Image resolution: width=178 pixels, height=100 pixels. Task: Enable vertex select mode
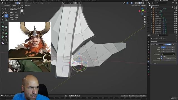[x=16, y=3]
